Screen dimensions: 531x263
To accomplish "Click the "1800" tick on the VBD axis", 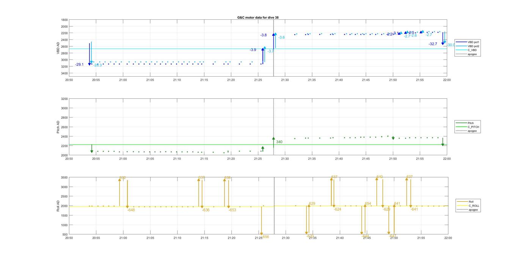I will point(64,20).
